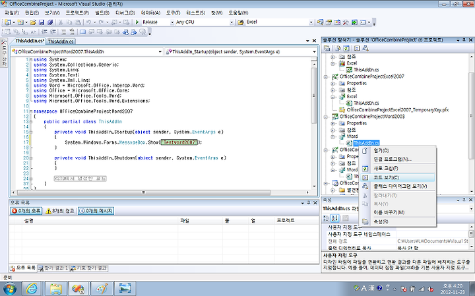Open the class selector OfficeCombineProjectWord2007.ThisAddIn dropdown
475x296 pixels.
[x=160, y=52]
